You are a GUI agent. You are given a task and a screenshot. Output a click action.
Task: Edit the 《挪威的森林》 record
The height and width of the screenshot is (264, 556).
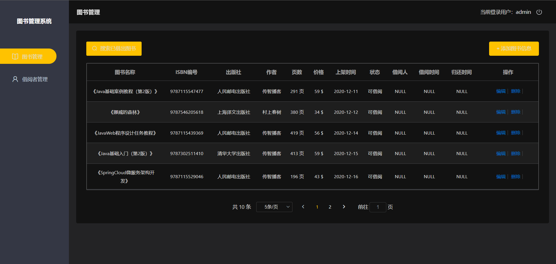(501, 112)
